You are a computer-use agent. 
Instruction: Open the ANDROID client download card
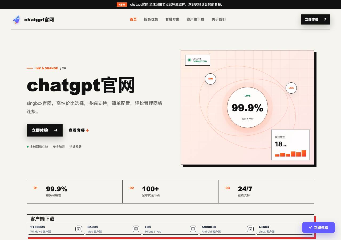click(228, 229)
